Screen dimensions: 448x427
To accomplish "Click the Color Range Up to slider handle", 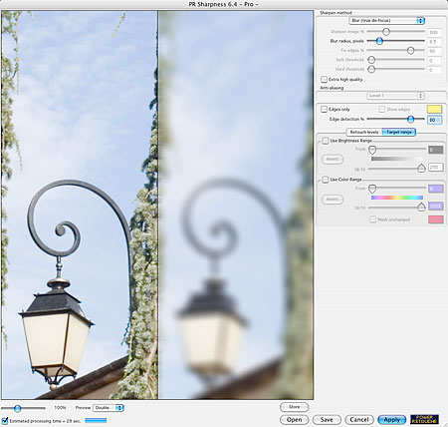I will pyautogui.click(x=421, y=207).
